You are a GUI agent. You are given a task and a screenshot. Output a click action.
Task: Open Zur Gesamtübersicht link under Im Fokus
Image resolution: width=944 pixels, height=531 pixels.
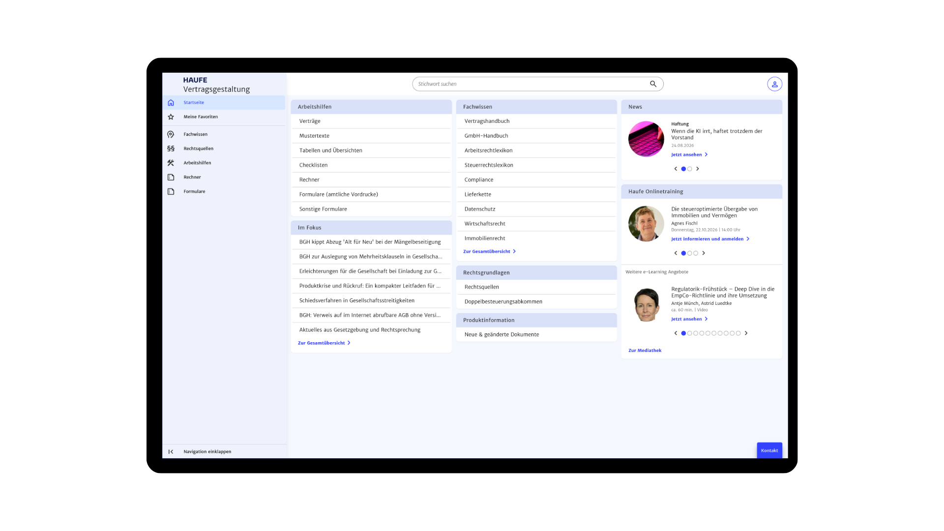(x=324, y=343)
